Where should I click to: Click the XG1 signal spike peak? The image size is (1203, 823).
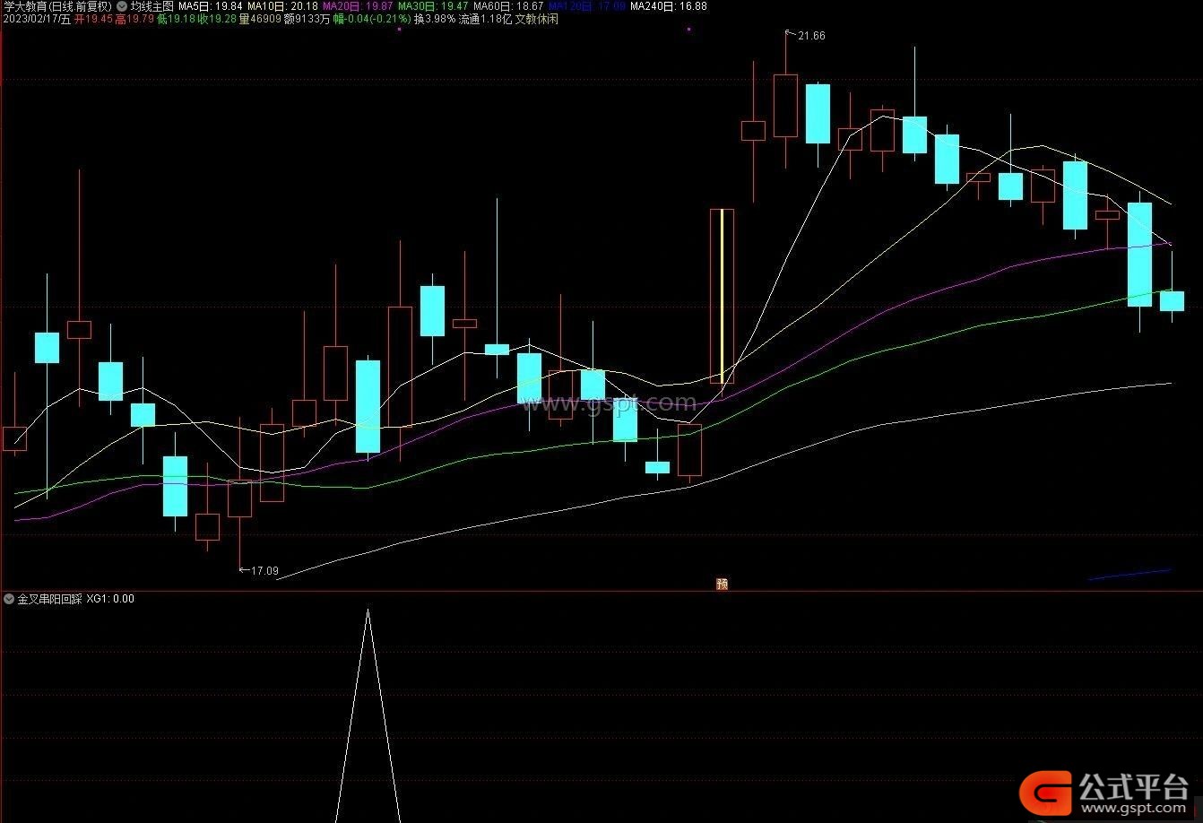368,611
